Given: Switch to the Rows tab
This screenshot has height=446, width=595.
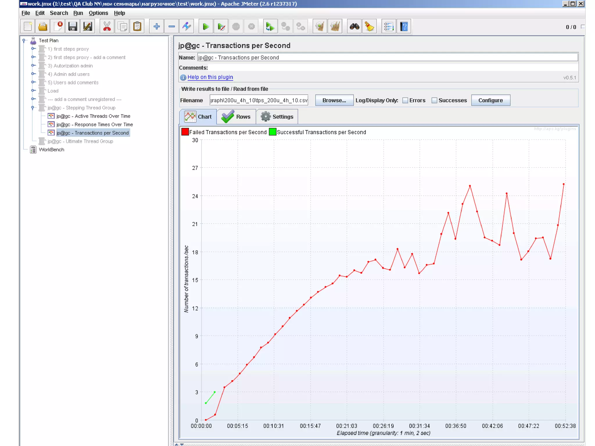Looking at the screenshot, I should 236,117.
